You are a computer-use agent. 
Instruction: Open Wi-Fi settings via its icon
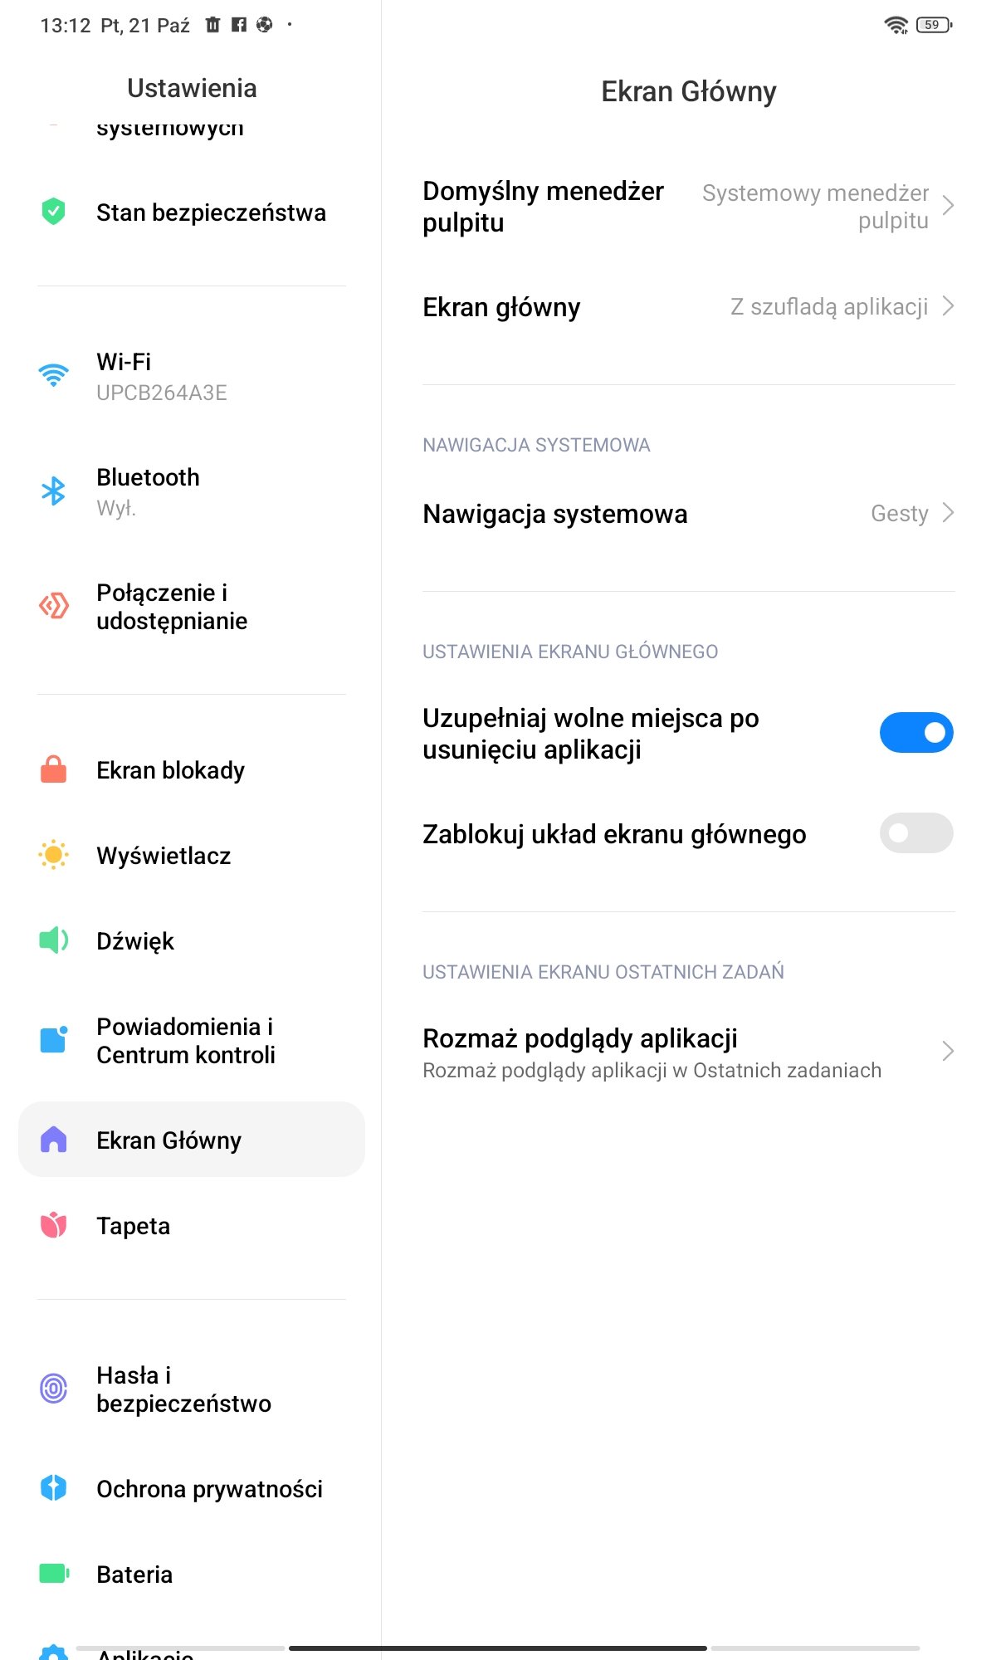[x=53, y=375]
